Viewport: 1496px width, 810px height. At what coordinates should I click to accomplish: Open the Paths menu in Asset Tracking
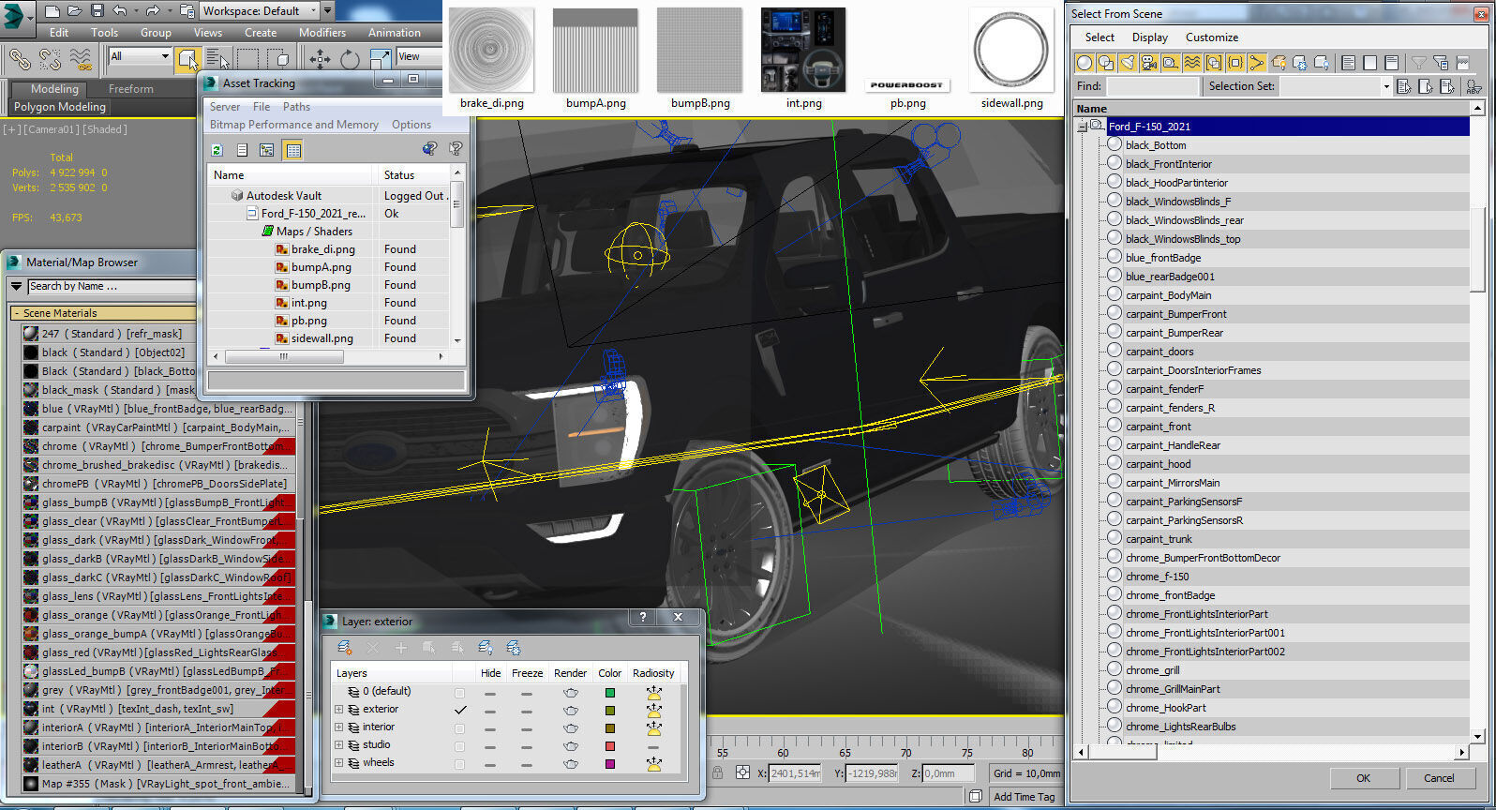pyautogui.click(x=296, y=107)
